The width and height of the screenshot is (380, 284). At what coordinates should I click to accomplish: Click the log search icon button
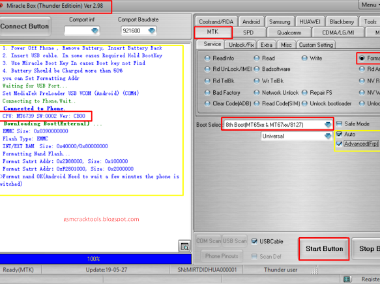pyautogui.click(x=184, y=246)
